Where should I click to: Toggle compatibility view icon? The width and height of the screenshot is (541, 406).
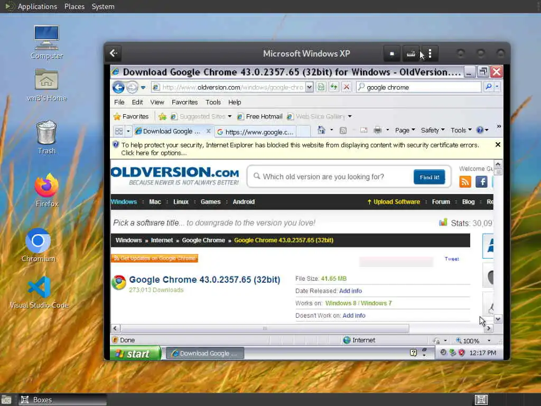(x=321, y=87)
